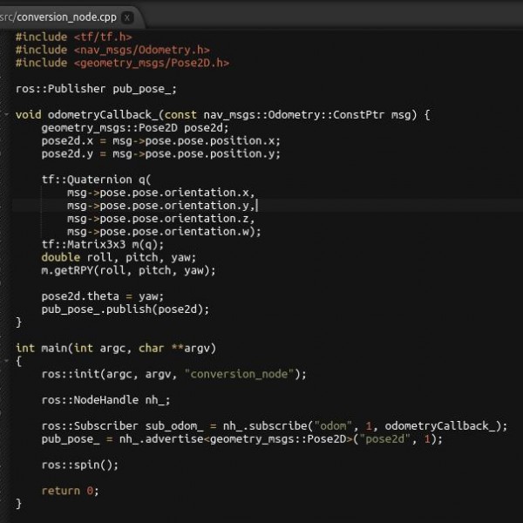Click the closing brace of main function

[18, 504]
